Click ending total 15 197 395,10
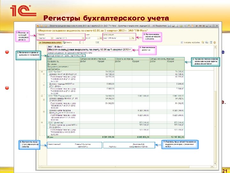The width and height of the screenshot is (230, 173). (177, 137)
